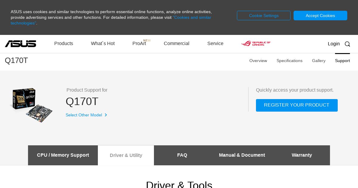Open the Commercial menu

click(x=176, y=44)
